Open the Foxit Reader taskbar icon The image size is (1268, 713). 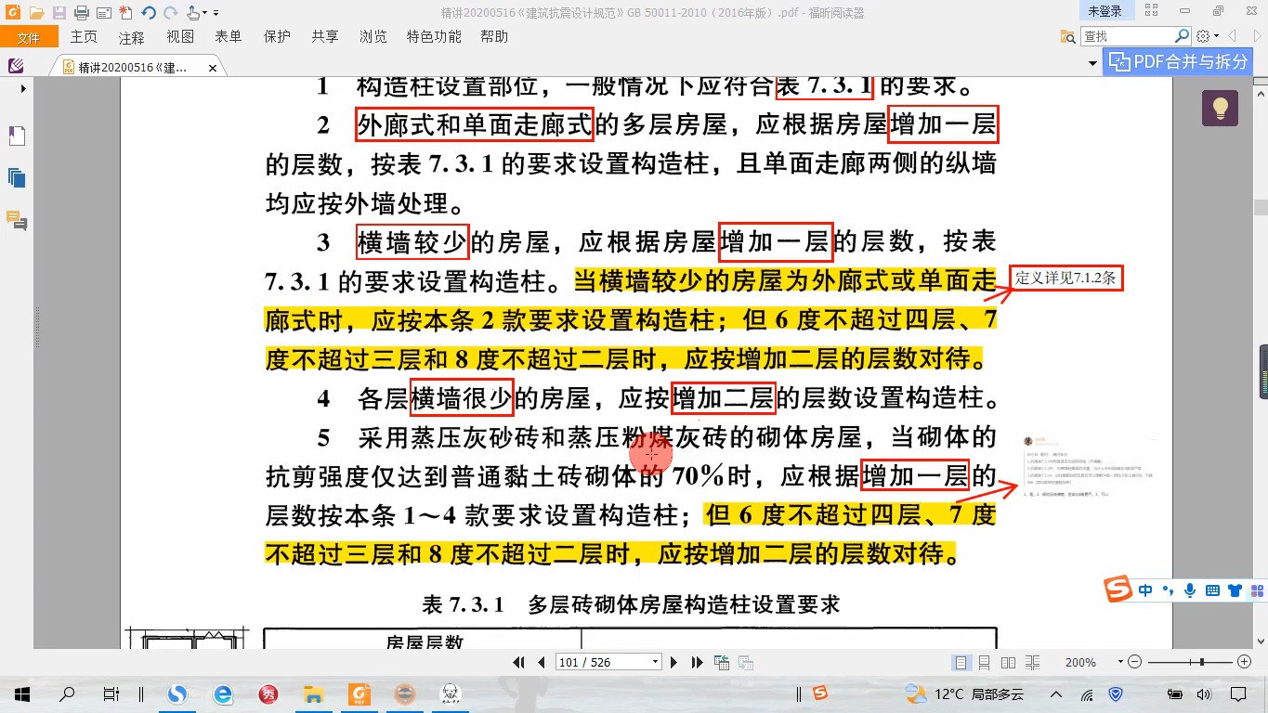point(359,694)
